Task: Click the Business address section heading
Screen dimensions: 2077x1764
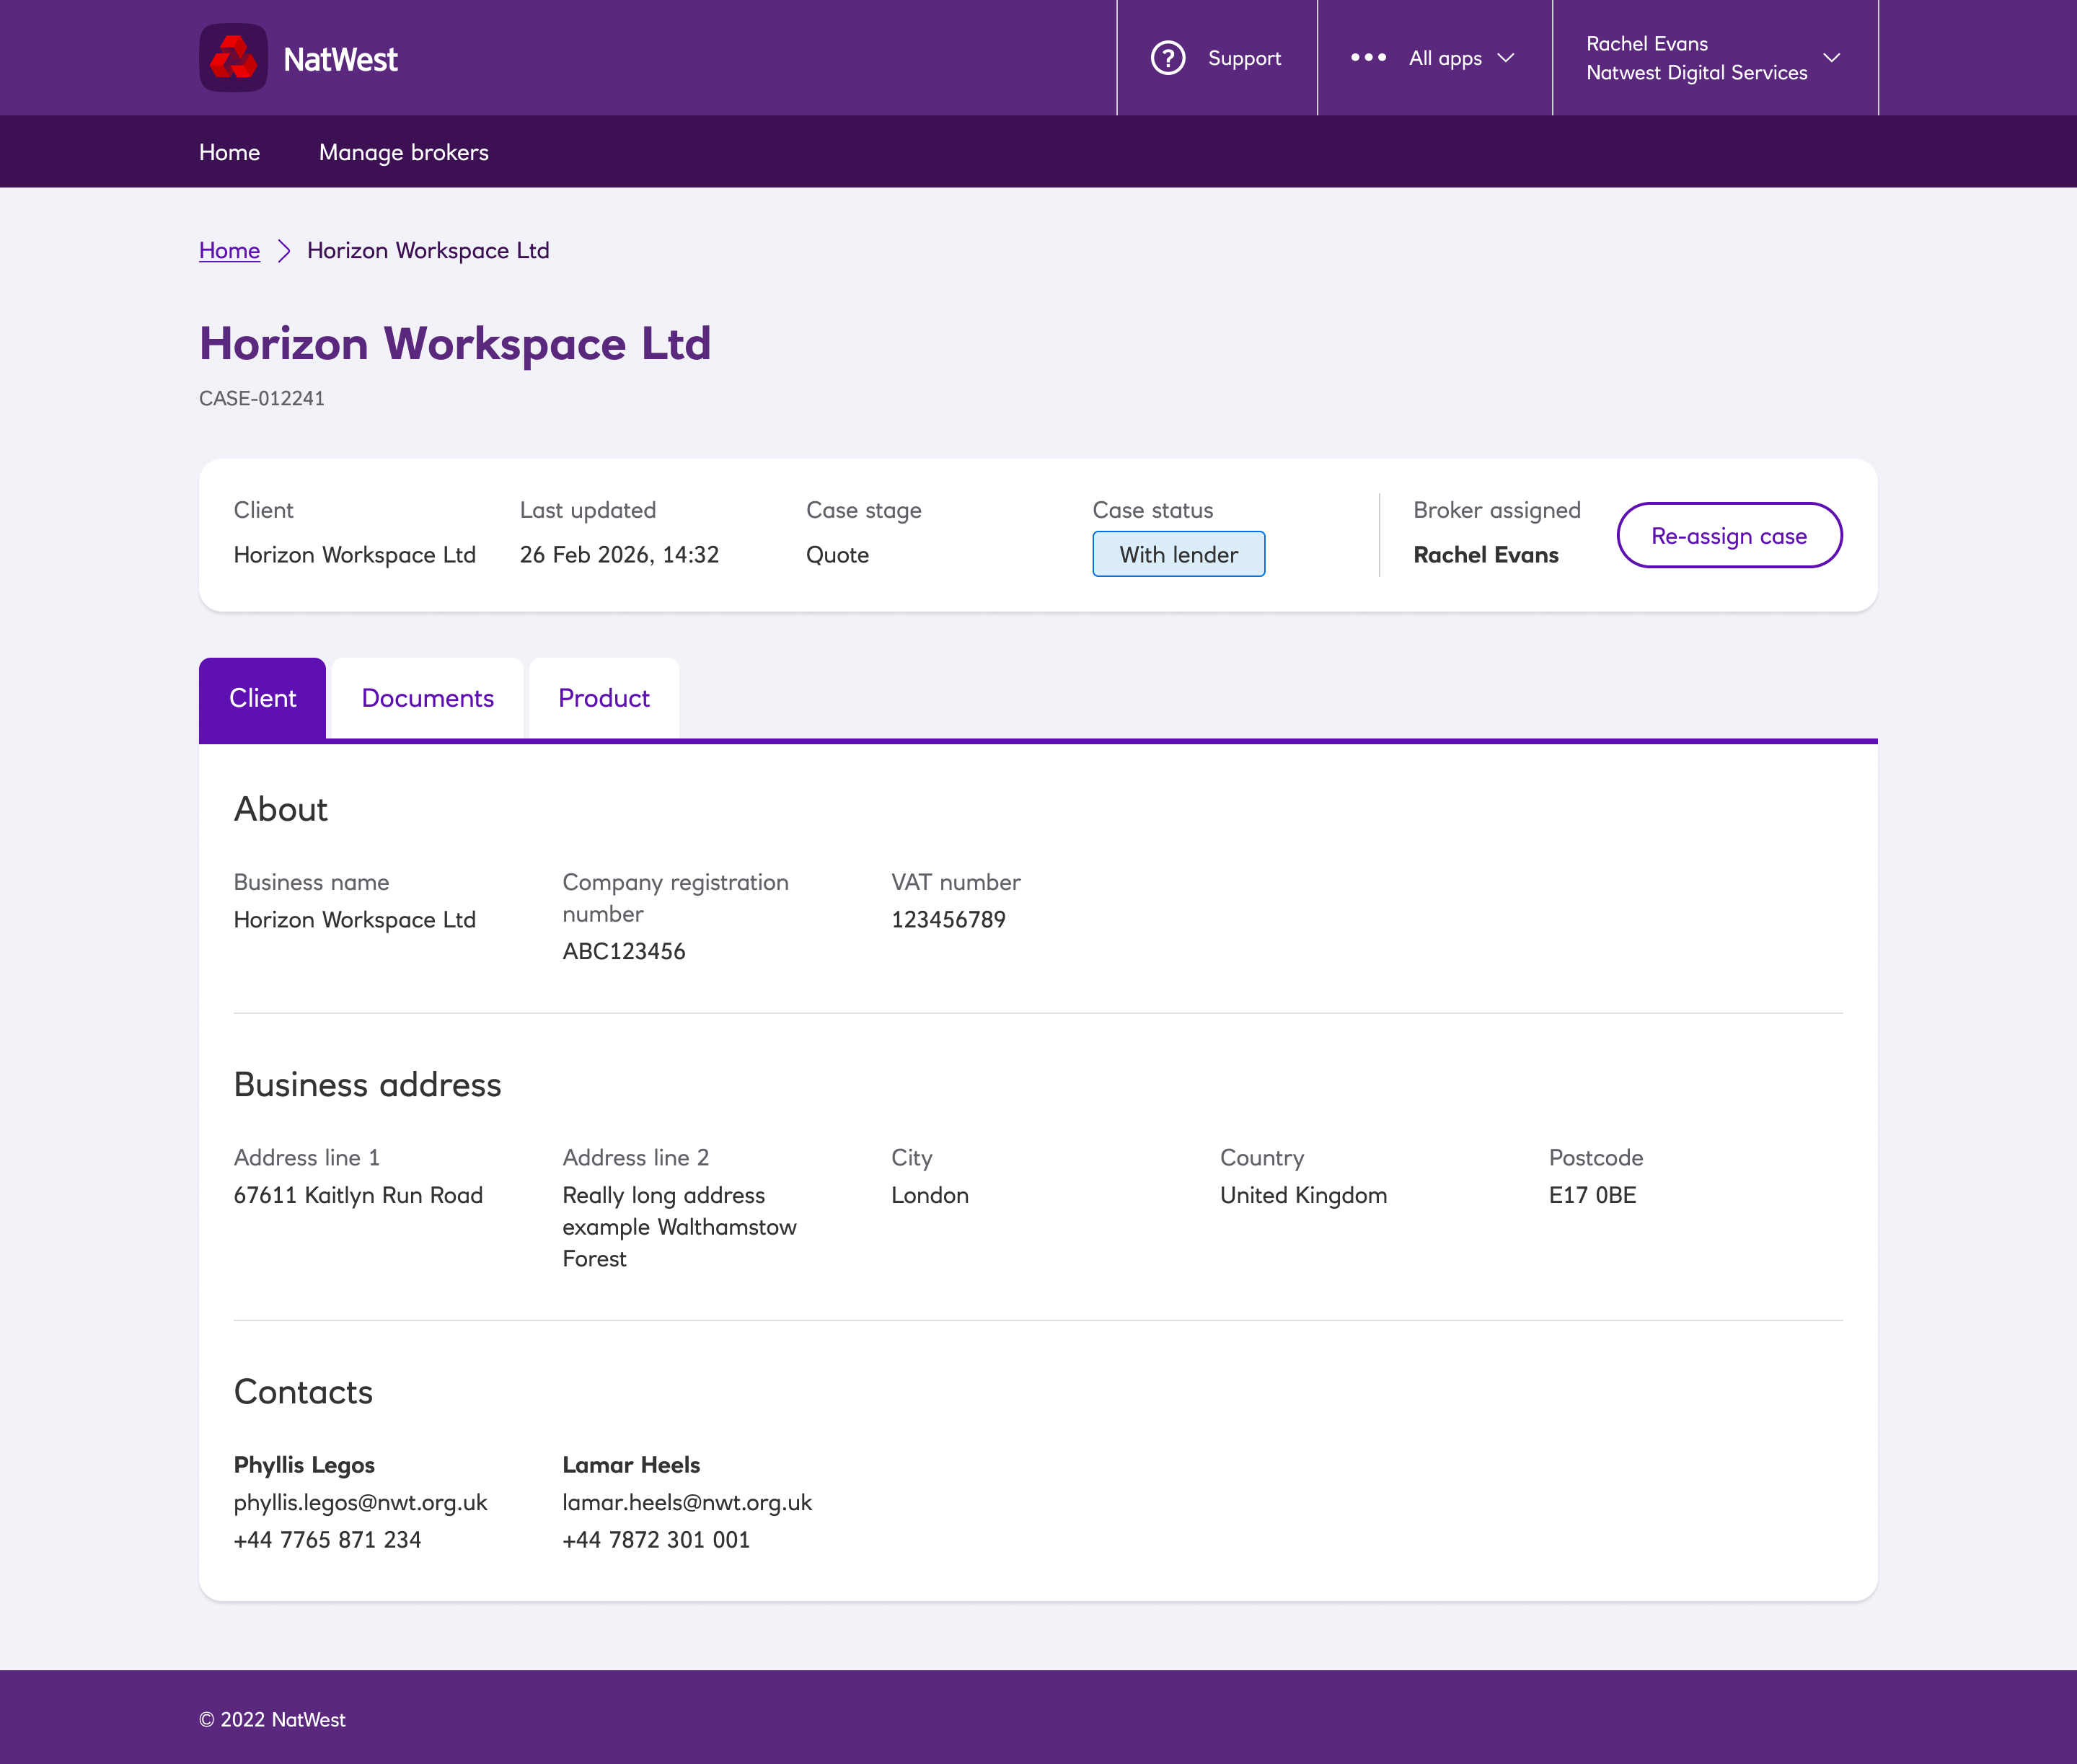Action: click(367, 1084)
